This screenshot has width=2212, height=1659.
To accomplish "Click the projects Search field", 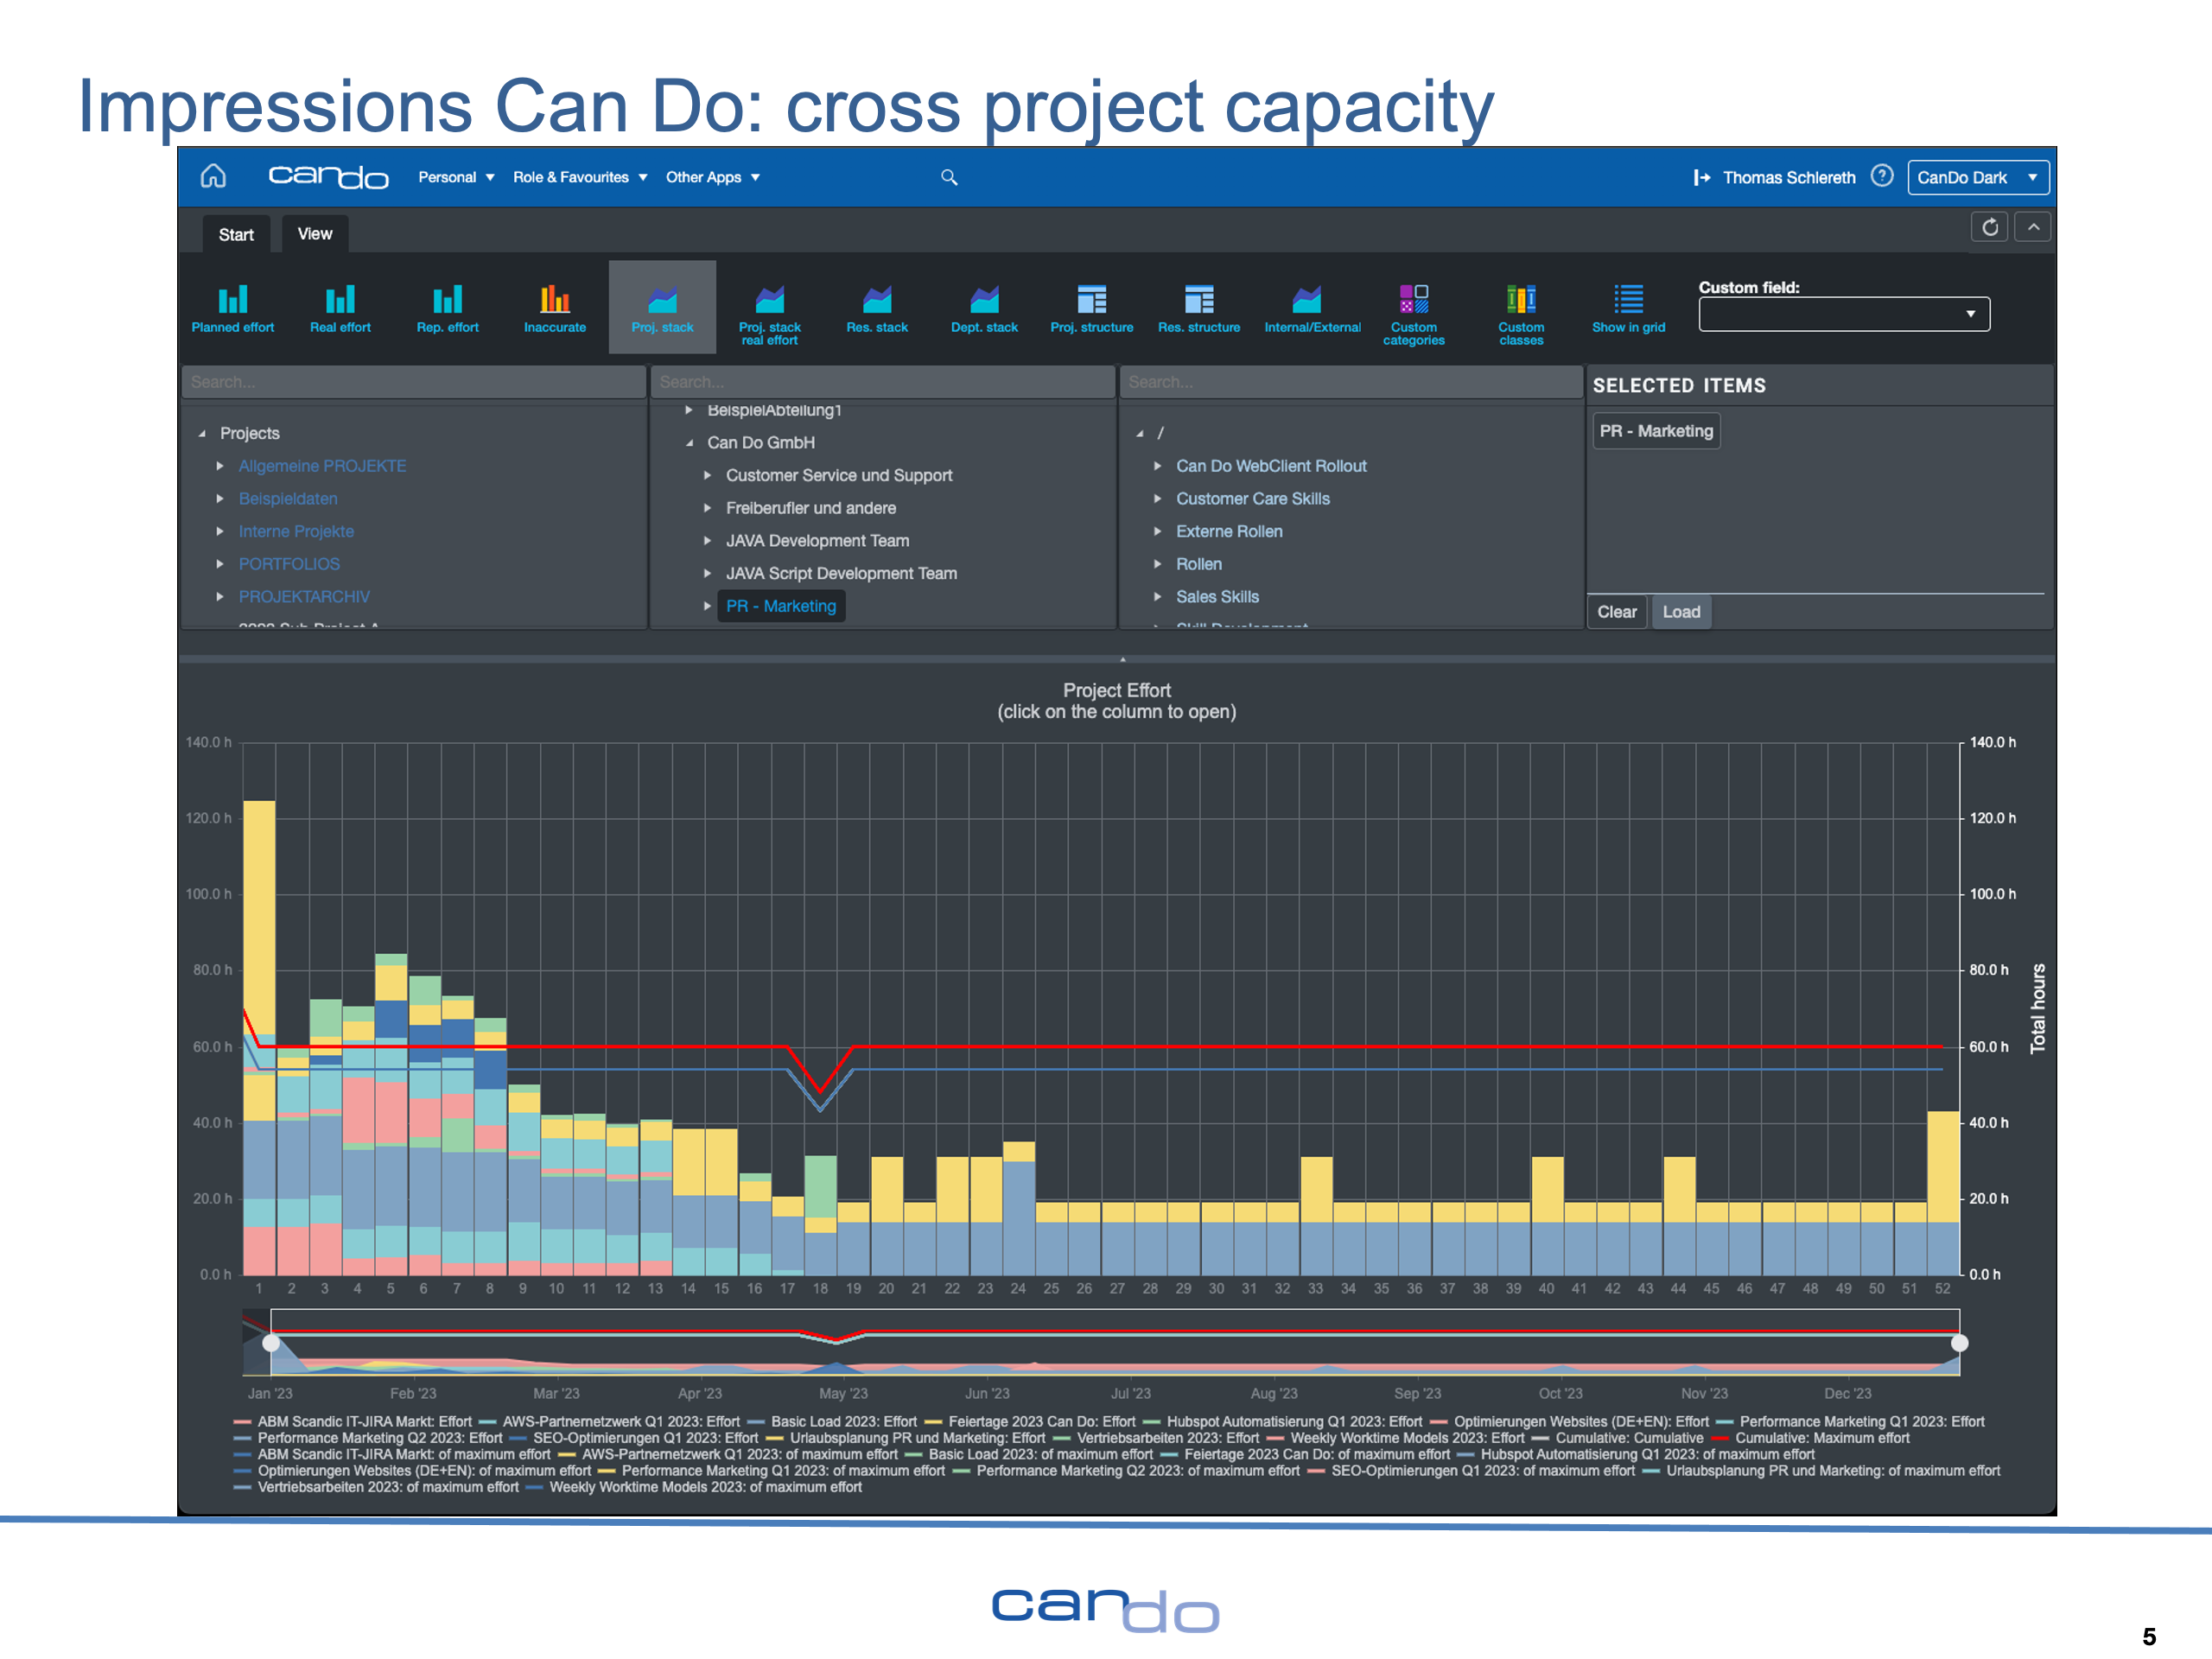I will (414, 382).
